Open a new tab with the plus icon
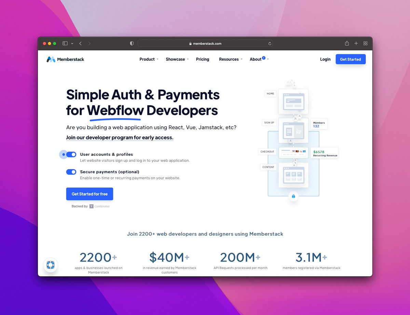410x315 pixels. point(356,43)
